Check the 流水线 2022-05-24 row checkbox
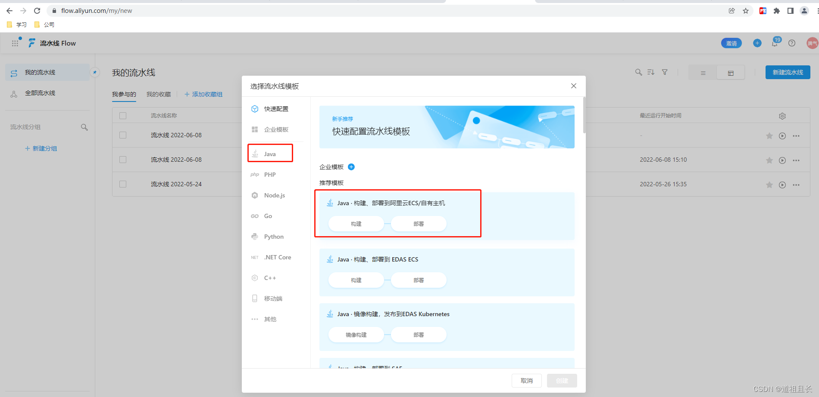 [123, 184]
